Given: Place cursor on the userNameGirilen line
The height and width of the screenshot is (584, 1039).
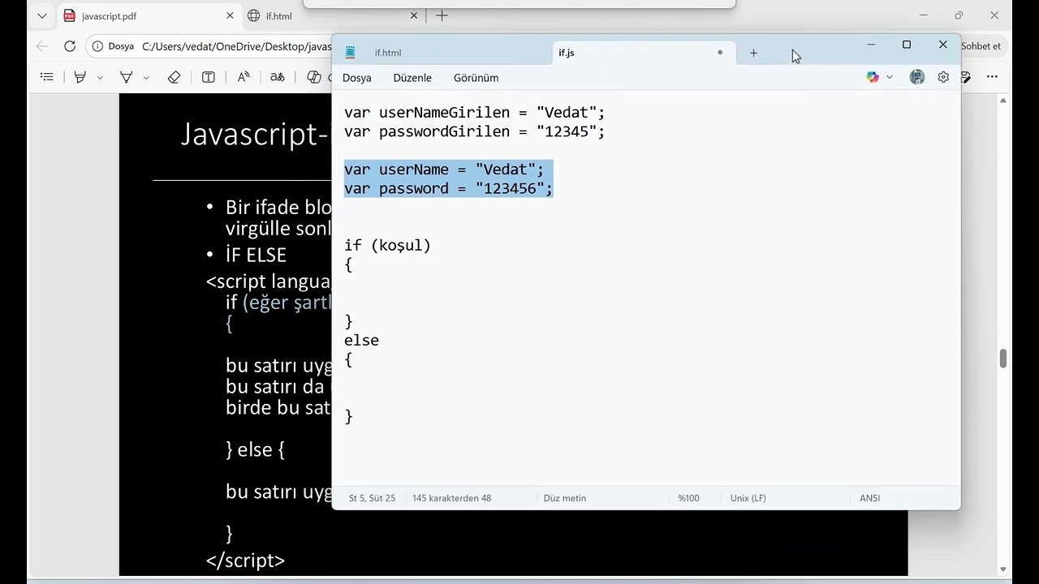Looking at the screenshot, I should [x=475, y=113].
